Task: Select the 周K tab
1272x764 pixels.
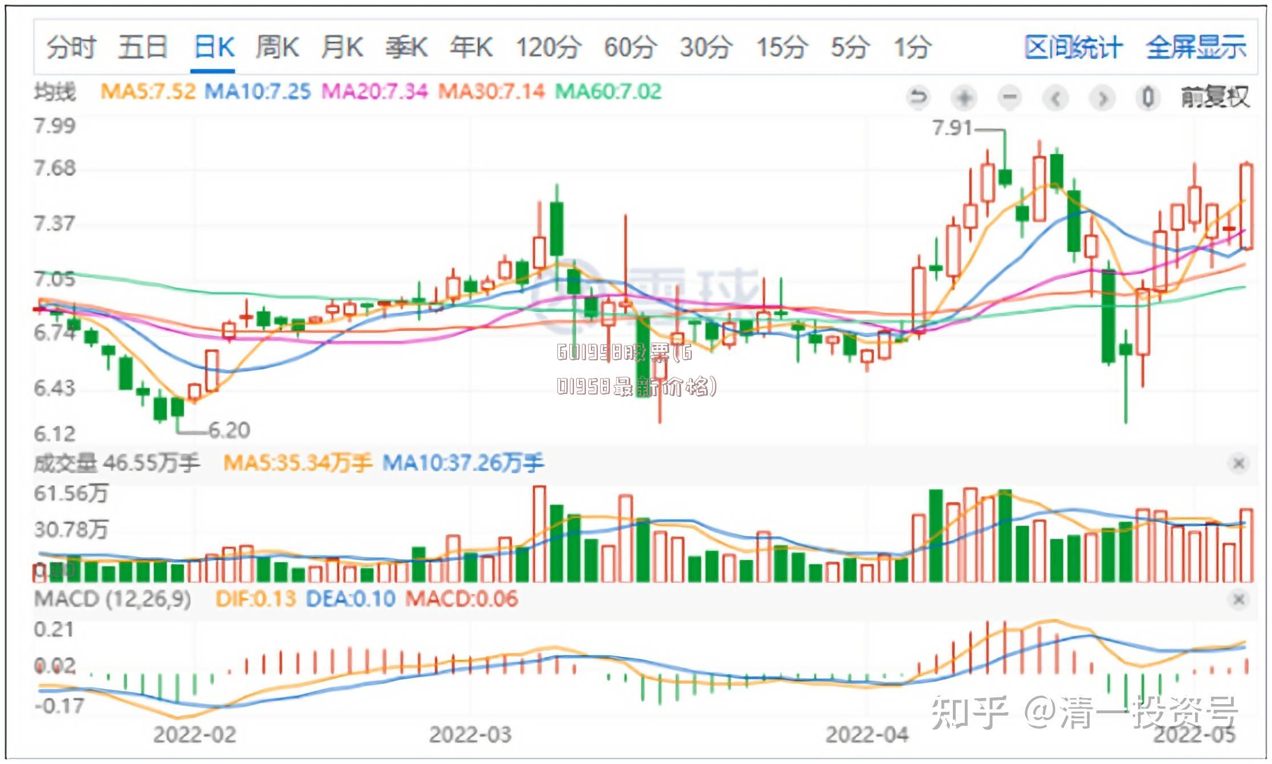Action: click(x=278, y=47)
